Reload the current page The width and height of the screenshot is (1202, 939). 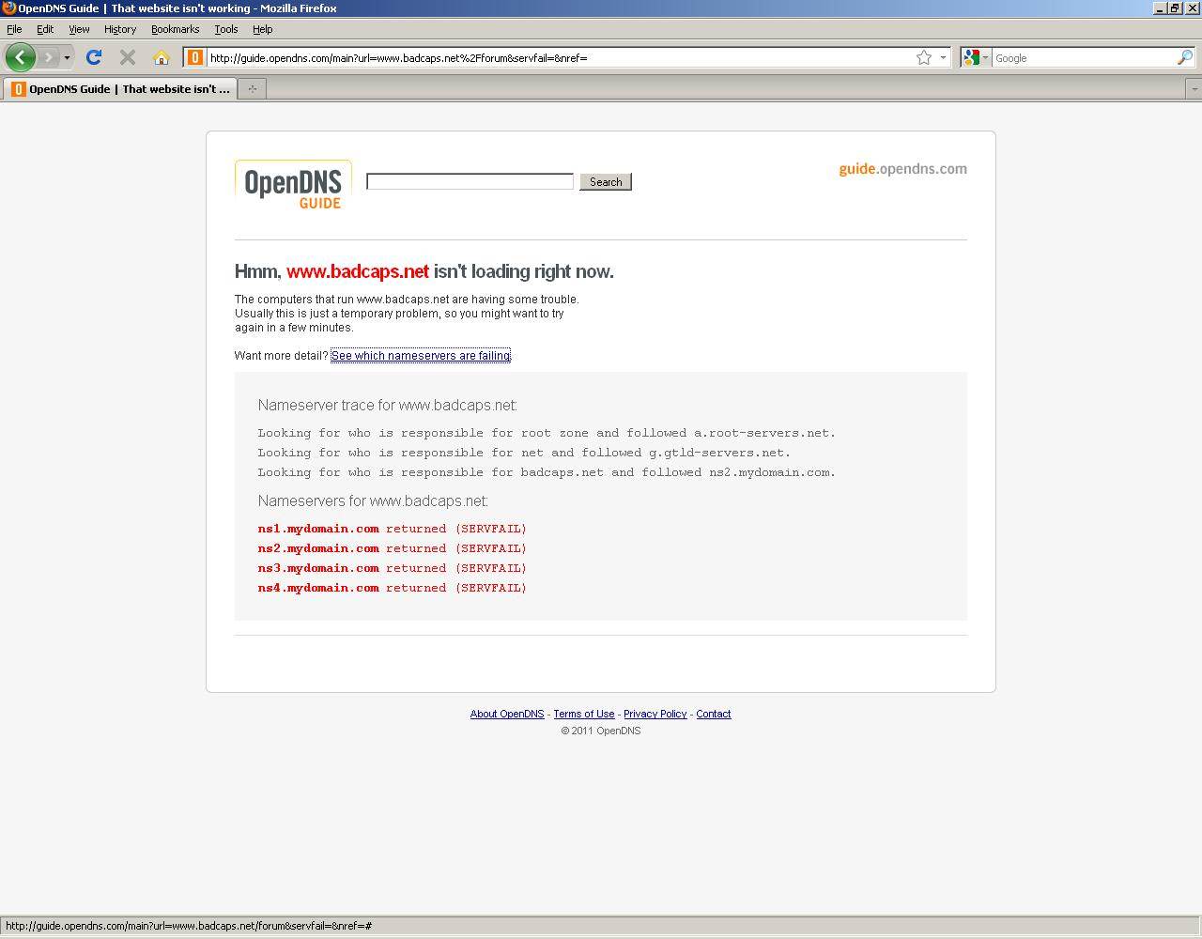[94, 57]
